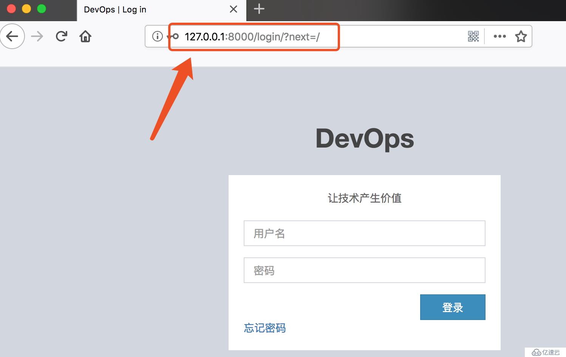The width and height of the screenshot is (566, 357).
Task: Minimize the window with the yellow button
Action: [x=26, y=9]
